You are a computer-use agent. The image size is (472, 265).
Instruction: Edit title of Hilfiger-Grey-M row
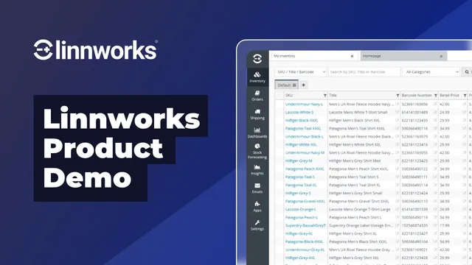[397, 160]
